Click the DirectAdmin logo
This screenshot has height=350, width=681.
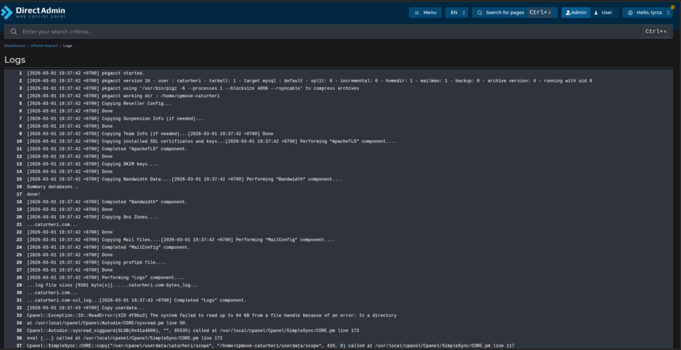[32, 12]
